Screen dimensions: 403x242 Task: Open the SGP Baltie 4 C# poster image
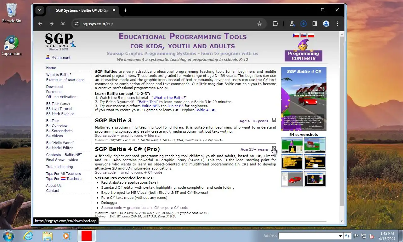point(304,99)
